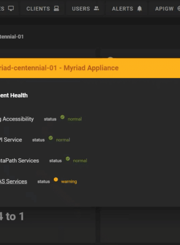
Task: Click 'normal' status for PI Service
Action: (x=63, y=140)
